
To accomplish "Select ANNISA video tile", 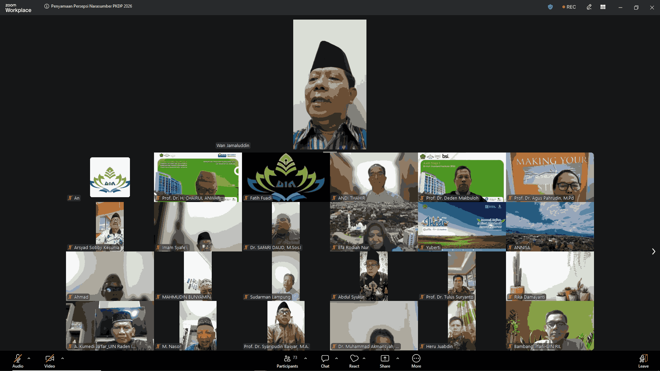I will 550,227.
